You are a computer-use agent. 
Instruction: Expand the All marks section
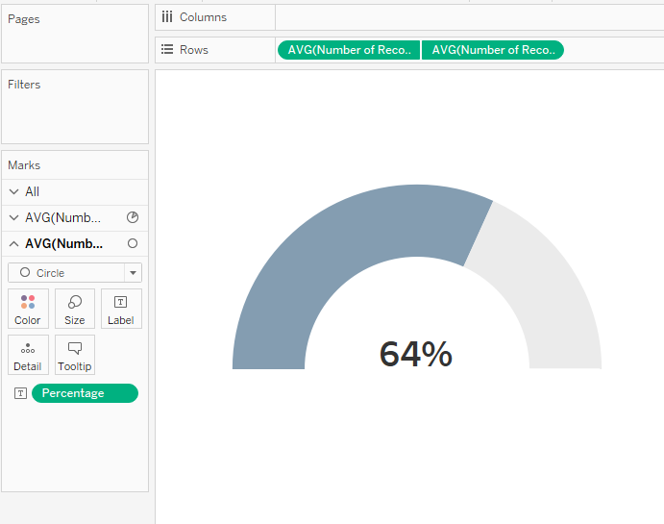pos(14,191)
